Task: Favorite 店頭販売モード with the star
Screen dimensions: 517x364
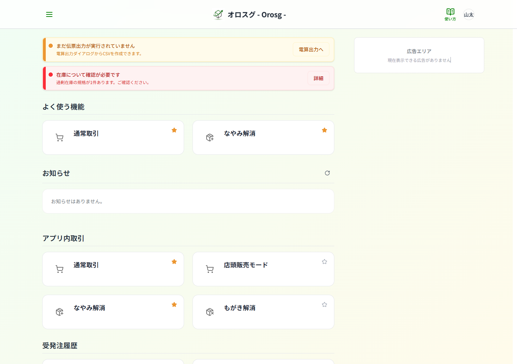Action: pyautogui.click(x=324, y=262)
